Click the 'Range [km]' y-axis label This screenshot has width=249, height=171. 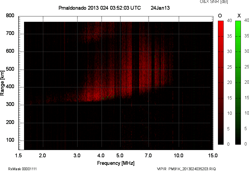[2, 83]
